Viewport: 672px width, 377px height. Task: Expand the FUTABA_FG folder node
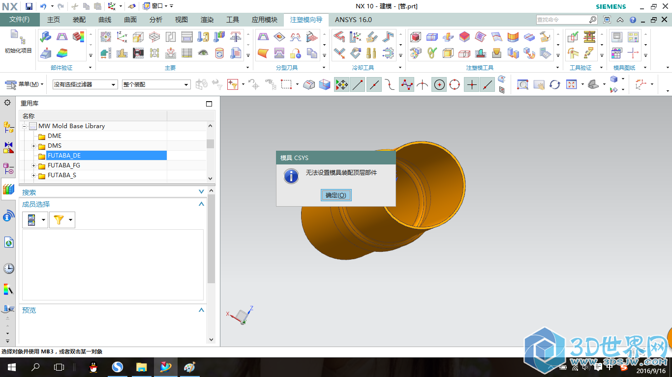34,165
